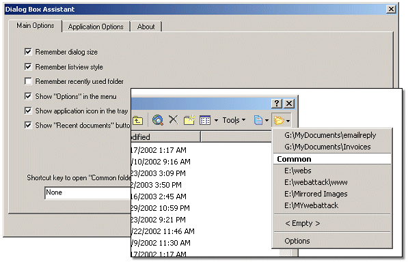408x262 pixels.
Task: Select G:\MyDocuments\Invoices folder entry
Action: coord(332,147)
